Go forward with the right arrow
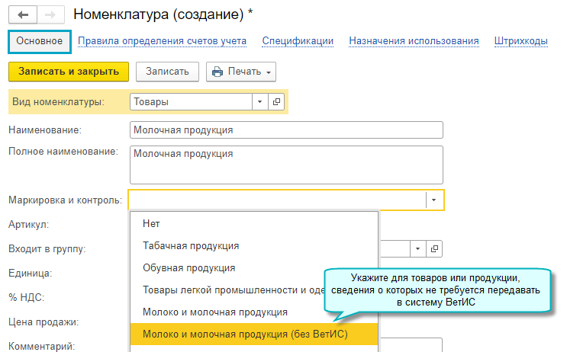This screenshot has height=352, width=567. 50,14
